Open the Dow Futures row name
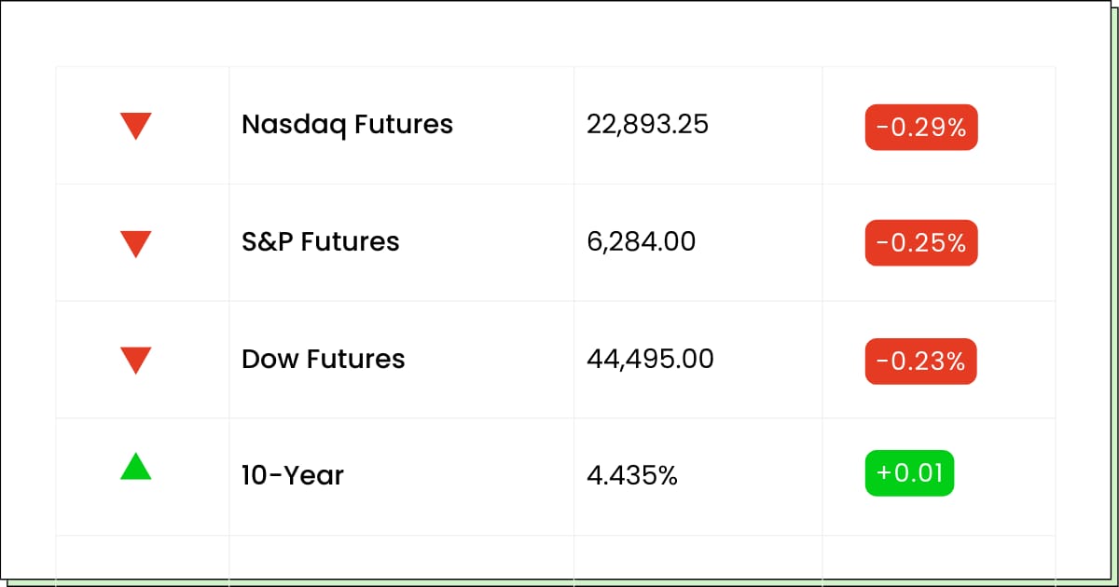The height and width of the screenshot is (587, 1119). [x=323, y=360]
